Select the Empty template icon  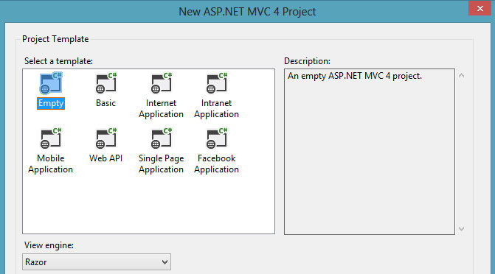(x=51, y=83)
